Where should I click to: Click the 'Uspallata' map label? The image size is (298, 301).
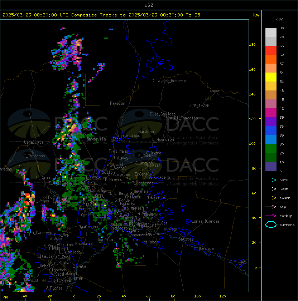(34, 142)
